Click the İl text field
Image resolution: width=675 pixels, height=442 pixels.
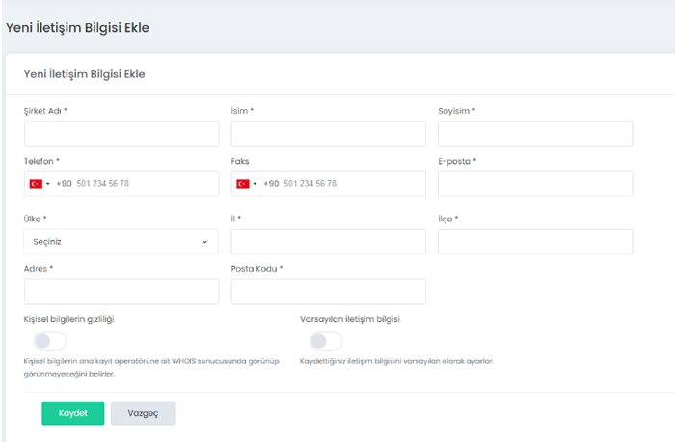pos(328,242)
